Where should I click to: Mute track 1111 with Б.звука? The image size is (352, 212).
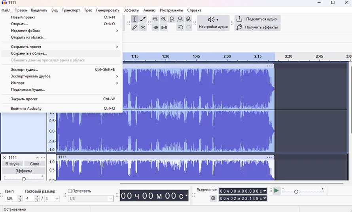[x=12, y=164]
